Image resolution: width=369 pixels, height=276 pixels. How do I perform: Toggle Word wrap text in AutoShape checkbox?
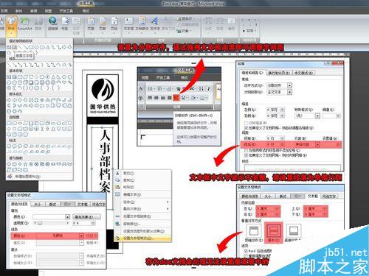(246, 251)
